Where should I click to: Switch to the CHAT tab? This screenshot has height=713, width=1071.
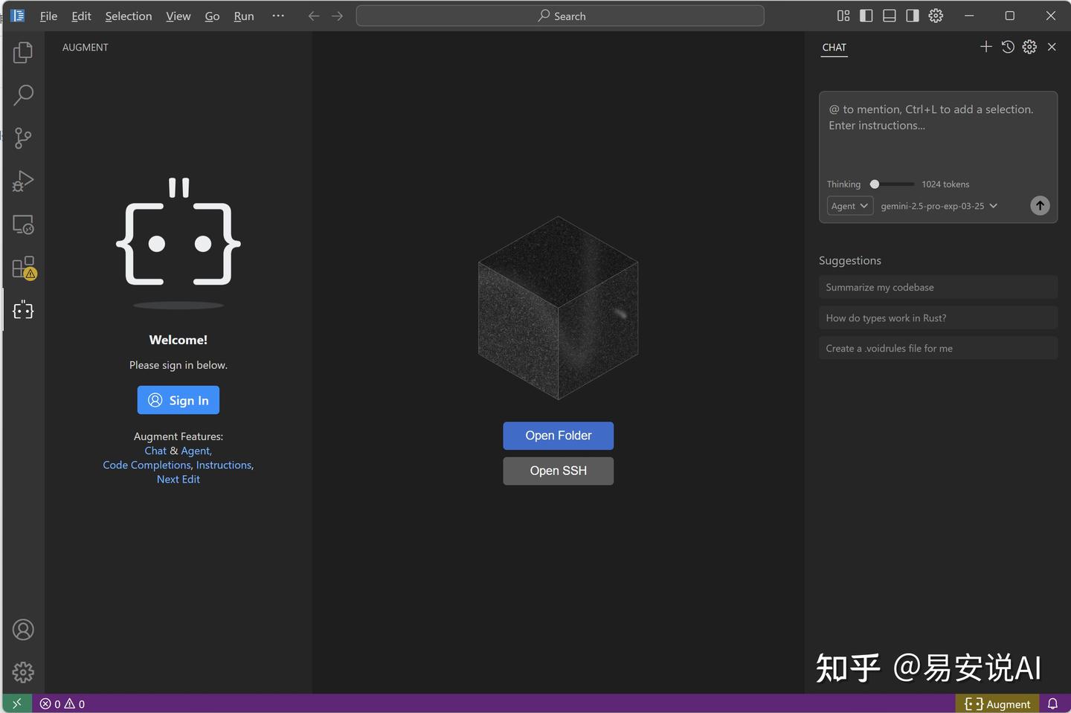[x=834, y=48]
